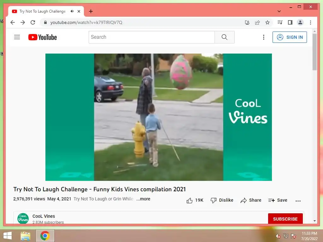Open the tab search dropdown chevron
The height and width of the screenshot is (242, 323).
click(279, 11)
